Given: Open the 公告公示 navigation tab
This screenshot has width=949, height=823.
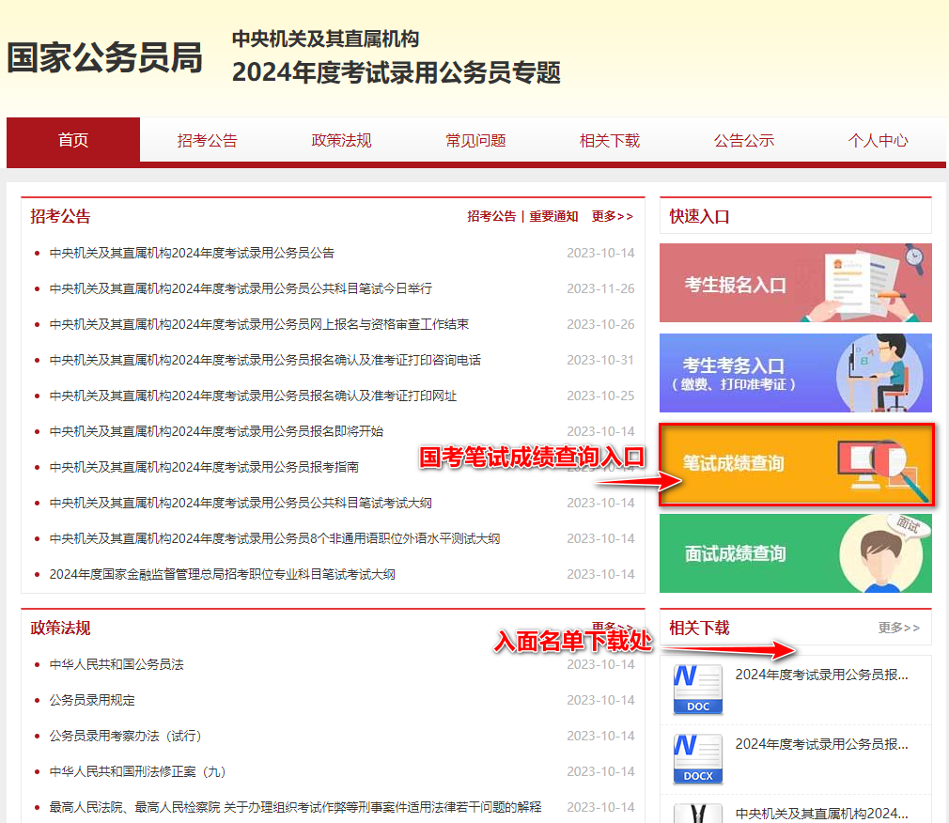Looking at the screenshot, I should pos(744,140).
